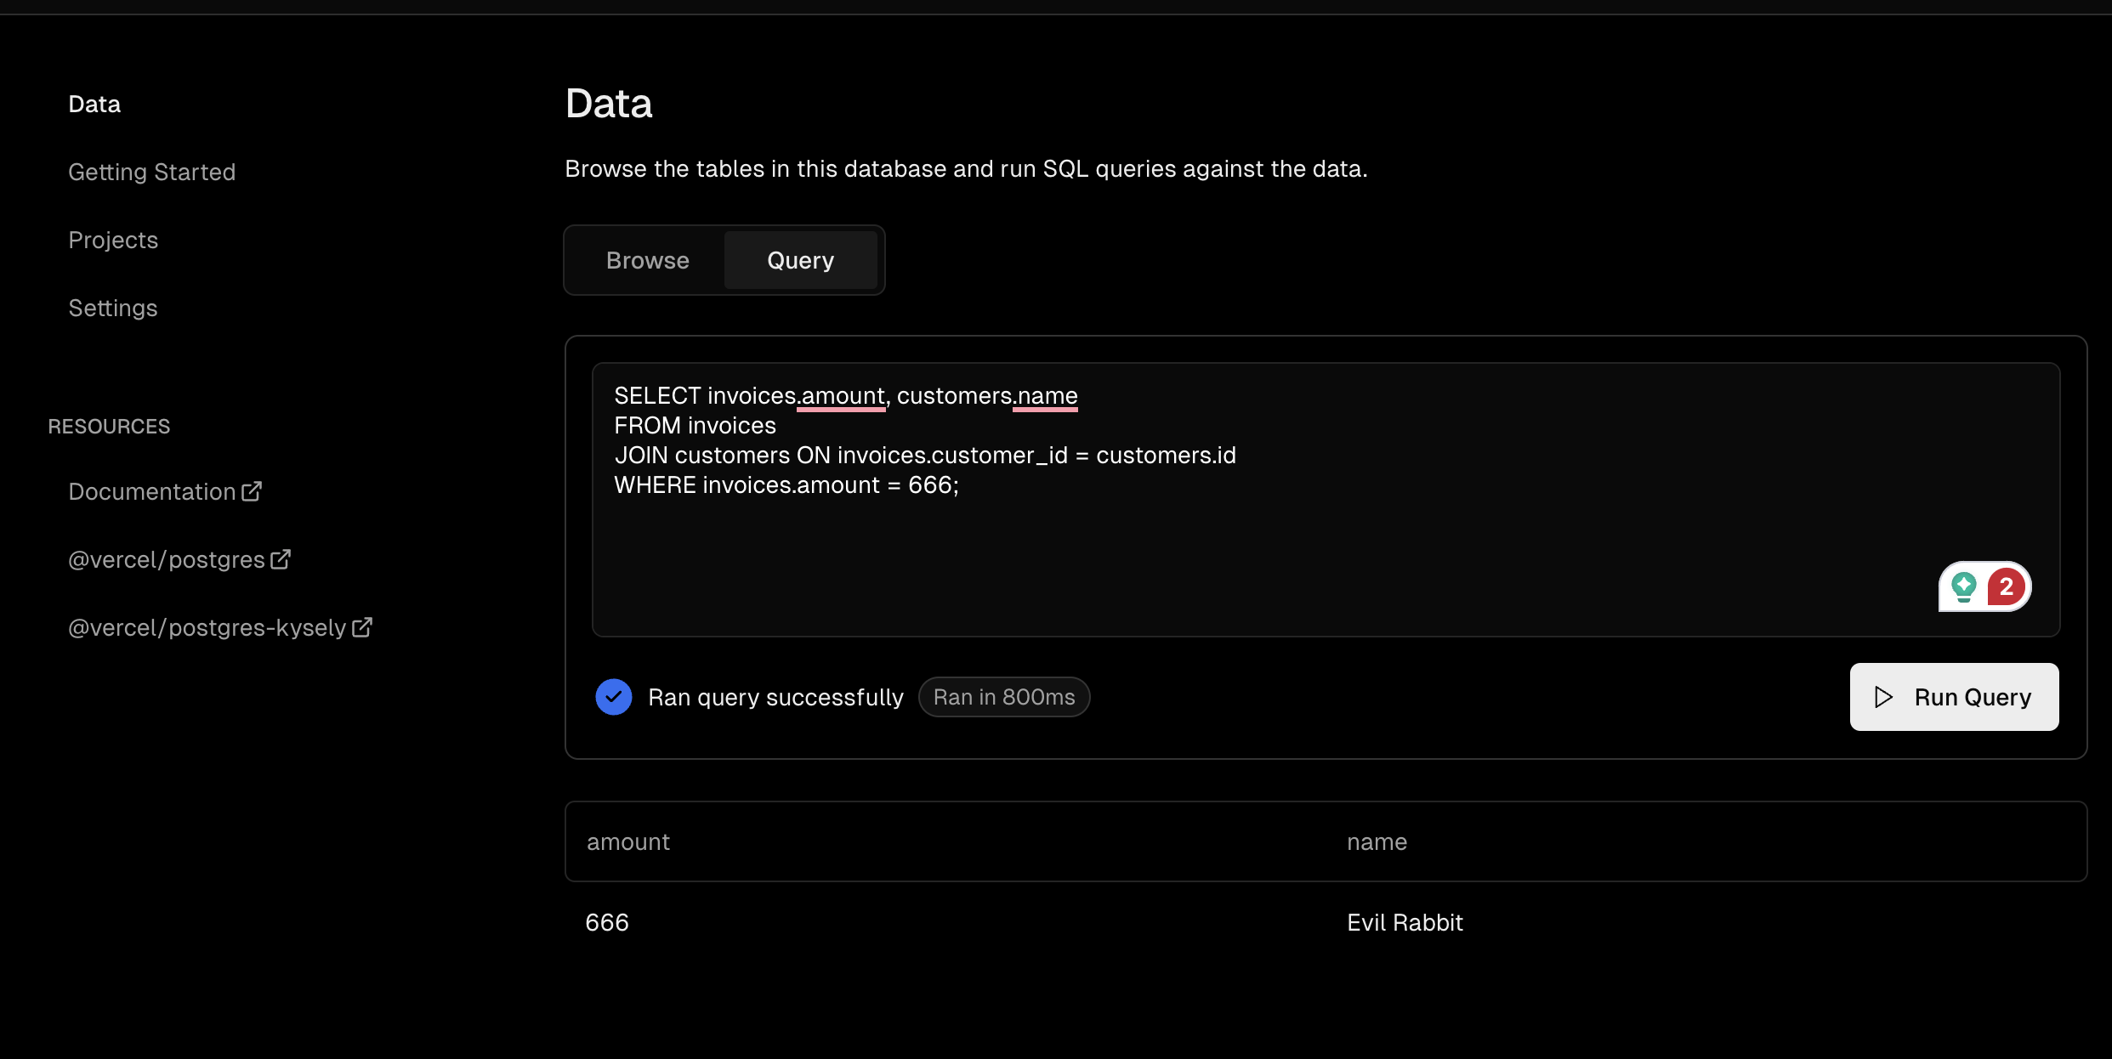Image resolution: width=2112 pixels, height=1059 pixels.
Task: Click the play triangle icon in Run Query
Action: tap(1883, 697)
